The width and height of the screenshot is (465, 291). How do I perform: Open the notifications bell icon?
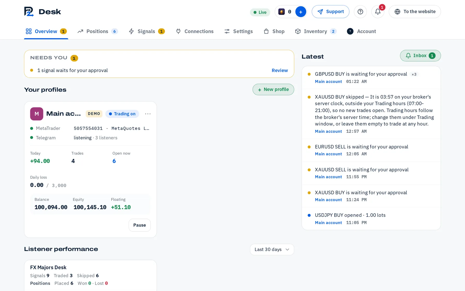coord(378,12)
